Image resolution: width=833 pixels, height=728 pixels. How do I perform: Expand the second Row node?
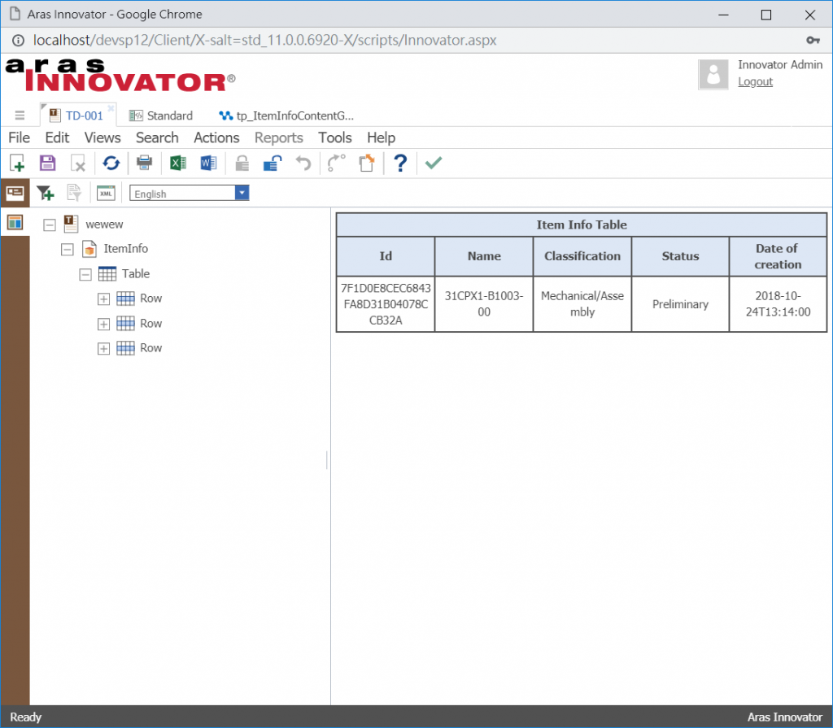[x=103, y=325]
